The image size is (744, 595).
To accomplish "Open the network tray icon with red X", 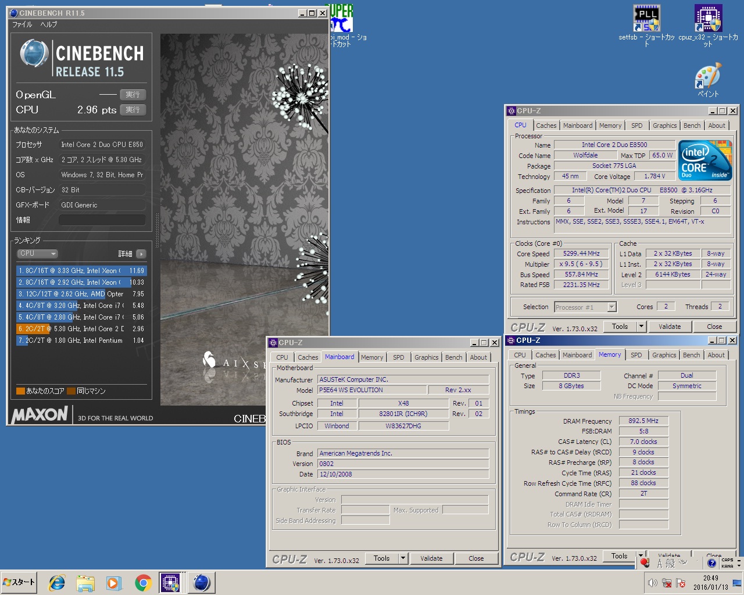I will pos(667,583).
